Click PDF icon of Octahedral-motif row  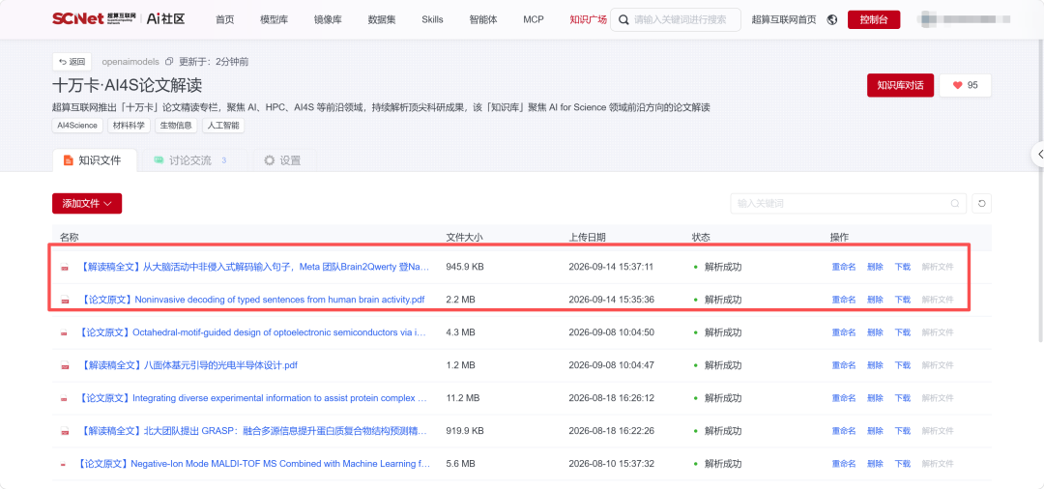64,332
